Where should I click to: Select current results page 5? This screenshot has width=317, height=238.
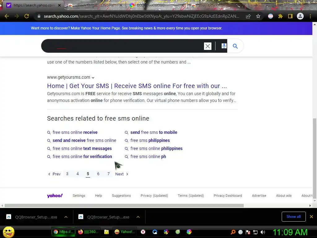tap(88, 174)
